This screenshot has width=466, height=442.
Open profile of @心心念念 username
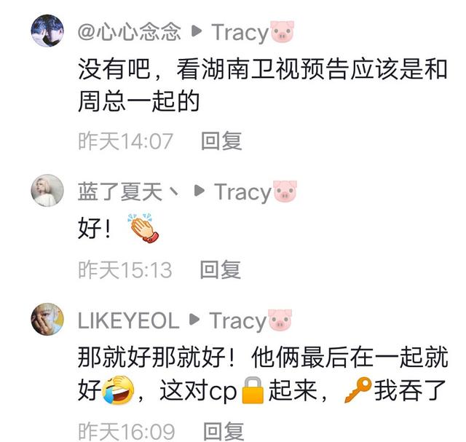coord(130,31)
